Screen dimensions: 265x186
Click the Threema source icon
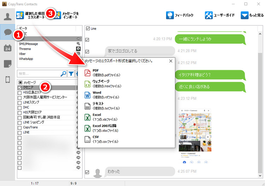(78, 49)
